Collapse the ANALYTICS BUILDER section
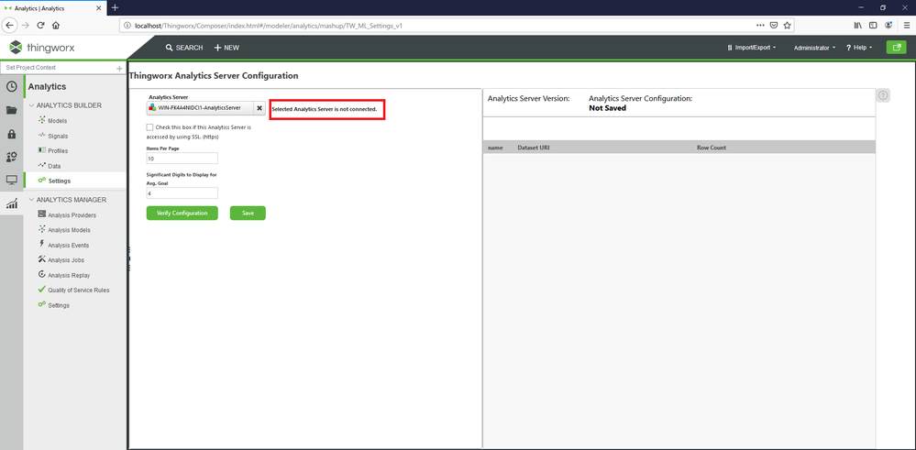916x450 pixels. click(x=31, y=105)
